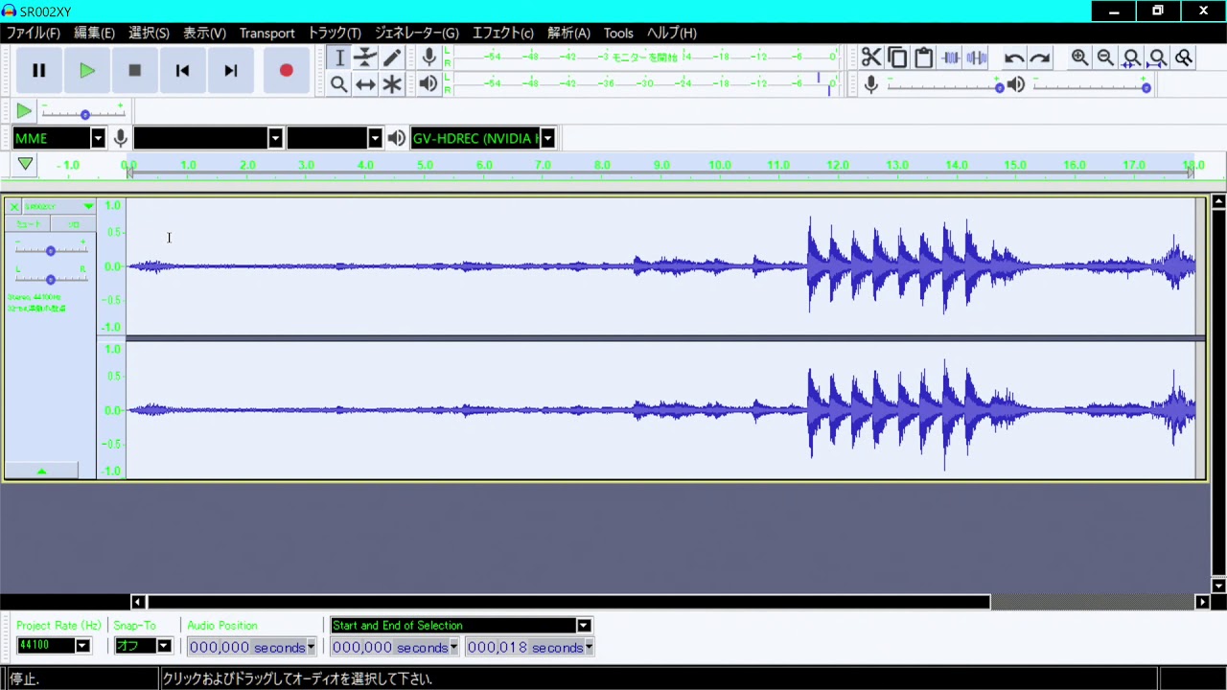Expand the Project Rate 44100 dropdown
The width and height of the screenshot is (1227, 690).
(x=82, y=646)
